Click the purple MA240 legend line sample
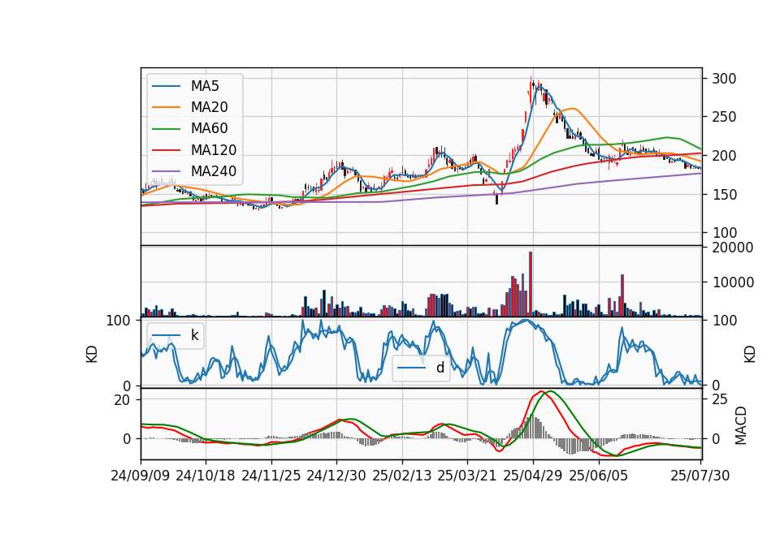This screenshot has height=560, width=780. [x=166, y=171]
